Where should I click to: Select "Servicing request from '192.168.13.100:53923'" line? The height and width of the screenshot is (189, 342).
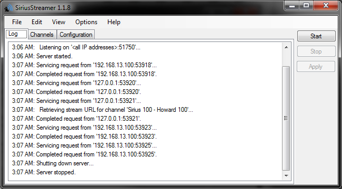(84, 128)
